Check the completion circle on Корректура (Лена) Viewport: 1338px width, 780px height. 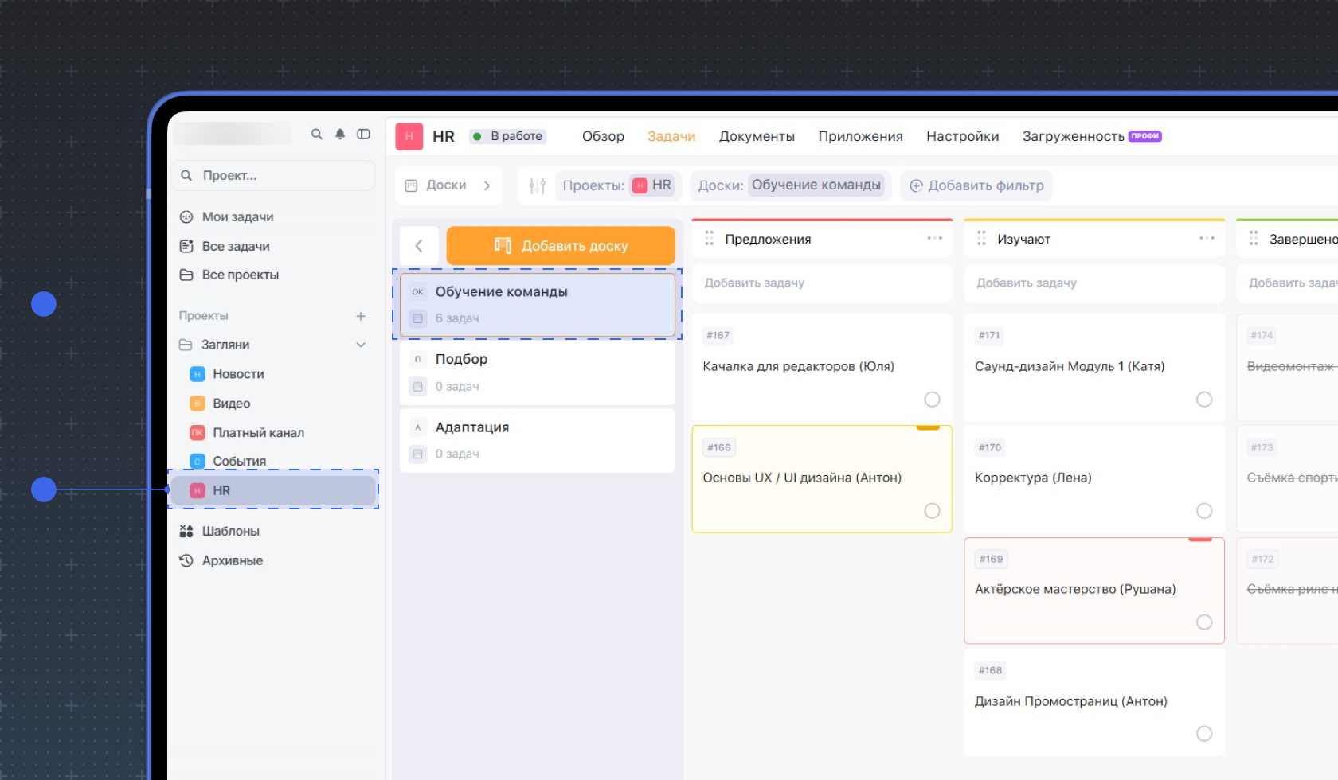point(1204,511)
